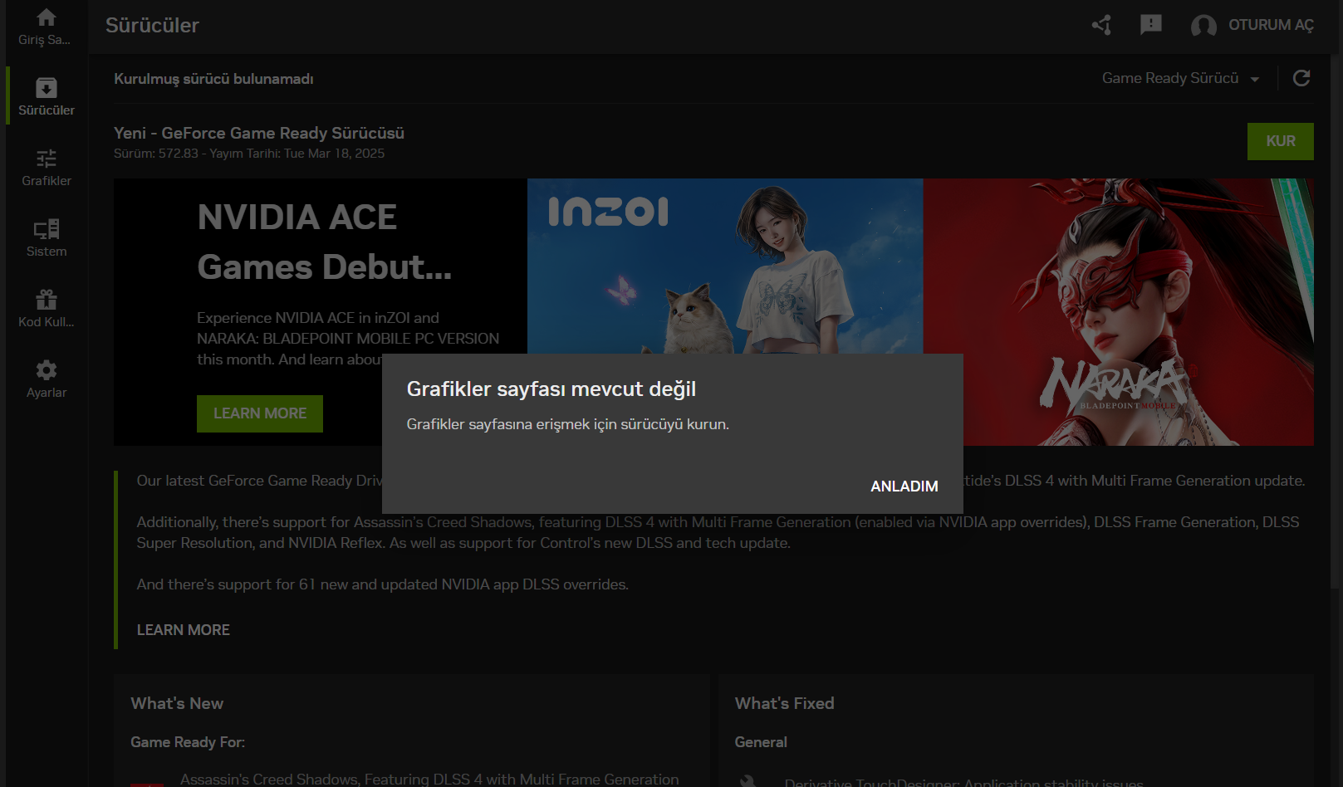Click the 'NVIDIA ACE Games Debut...' banner headline
This screenshot has height=787, width=1343.
click(325, 242)
